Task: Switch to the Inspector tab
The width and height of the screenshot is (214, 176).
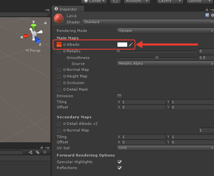Action: click(x=68, y=9)
